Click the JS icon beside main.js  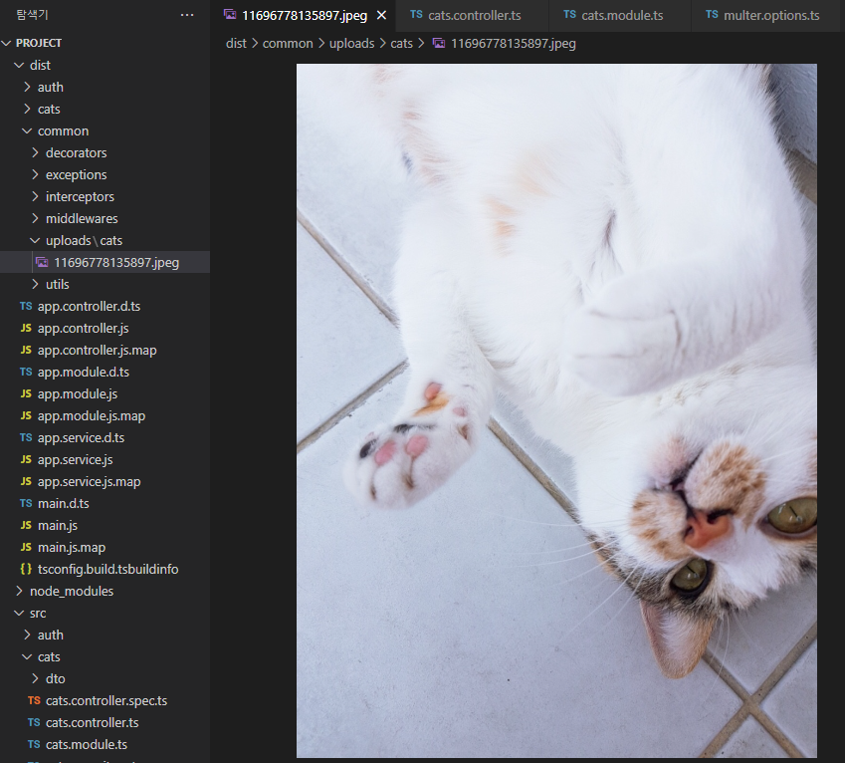[x=26, y=525]
